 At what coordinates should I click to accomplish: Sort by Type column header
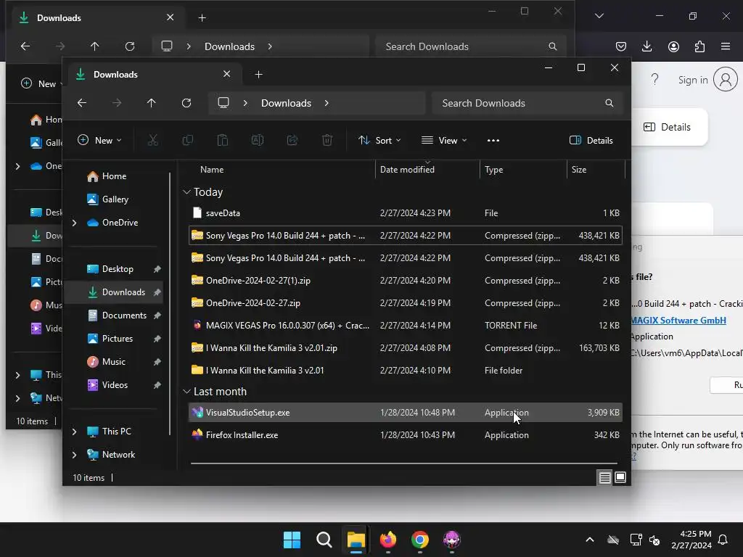coord(493,170)
